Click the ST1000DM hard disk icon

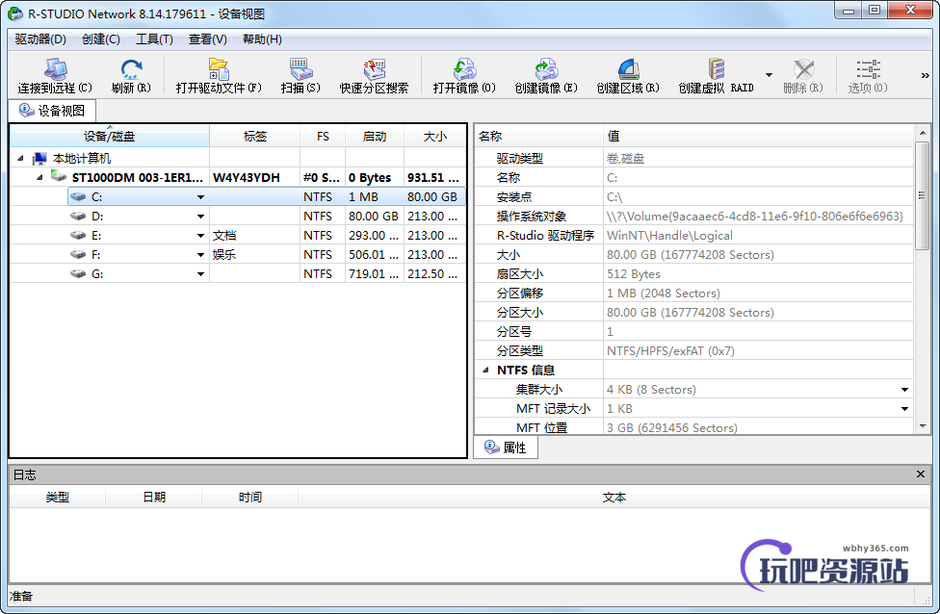[x=59, y=177]
